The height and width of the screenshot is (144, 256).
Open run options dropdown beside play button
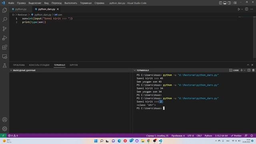click(x=242, y=9)
